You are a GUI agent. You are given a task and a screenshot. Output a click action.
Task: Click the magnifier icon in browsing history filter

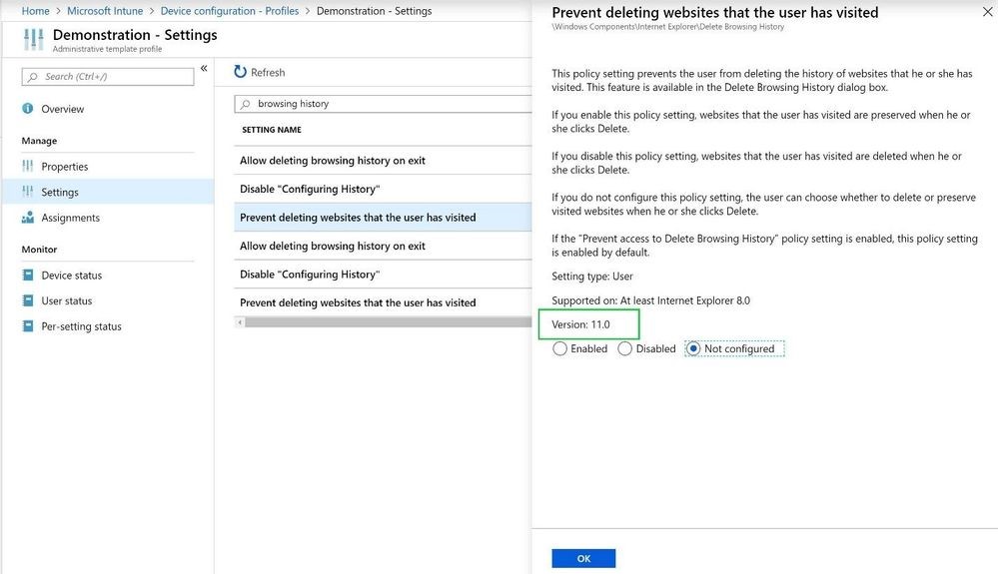click(246, 104)
